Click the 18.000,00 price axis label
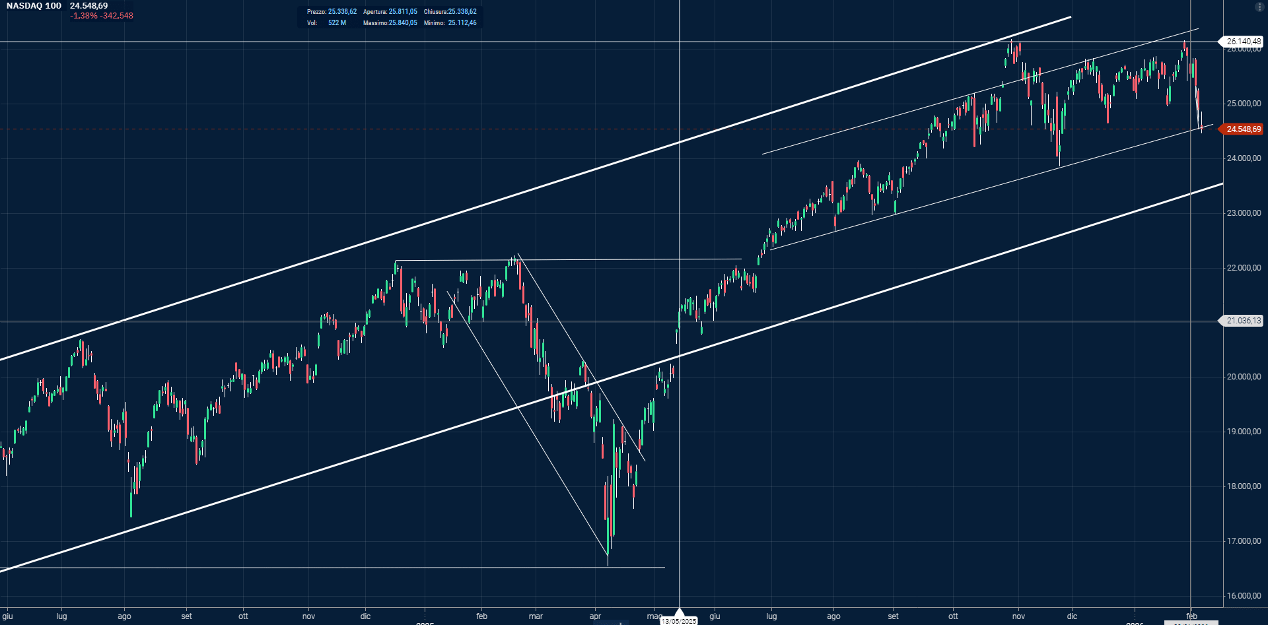The image size is (1268, 625). point(1244,486)
